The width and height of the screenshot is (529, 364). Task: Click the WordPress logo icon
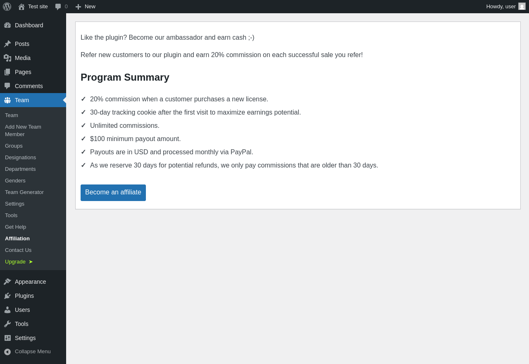click(7, 7)
